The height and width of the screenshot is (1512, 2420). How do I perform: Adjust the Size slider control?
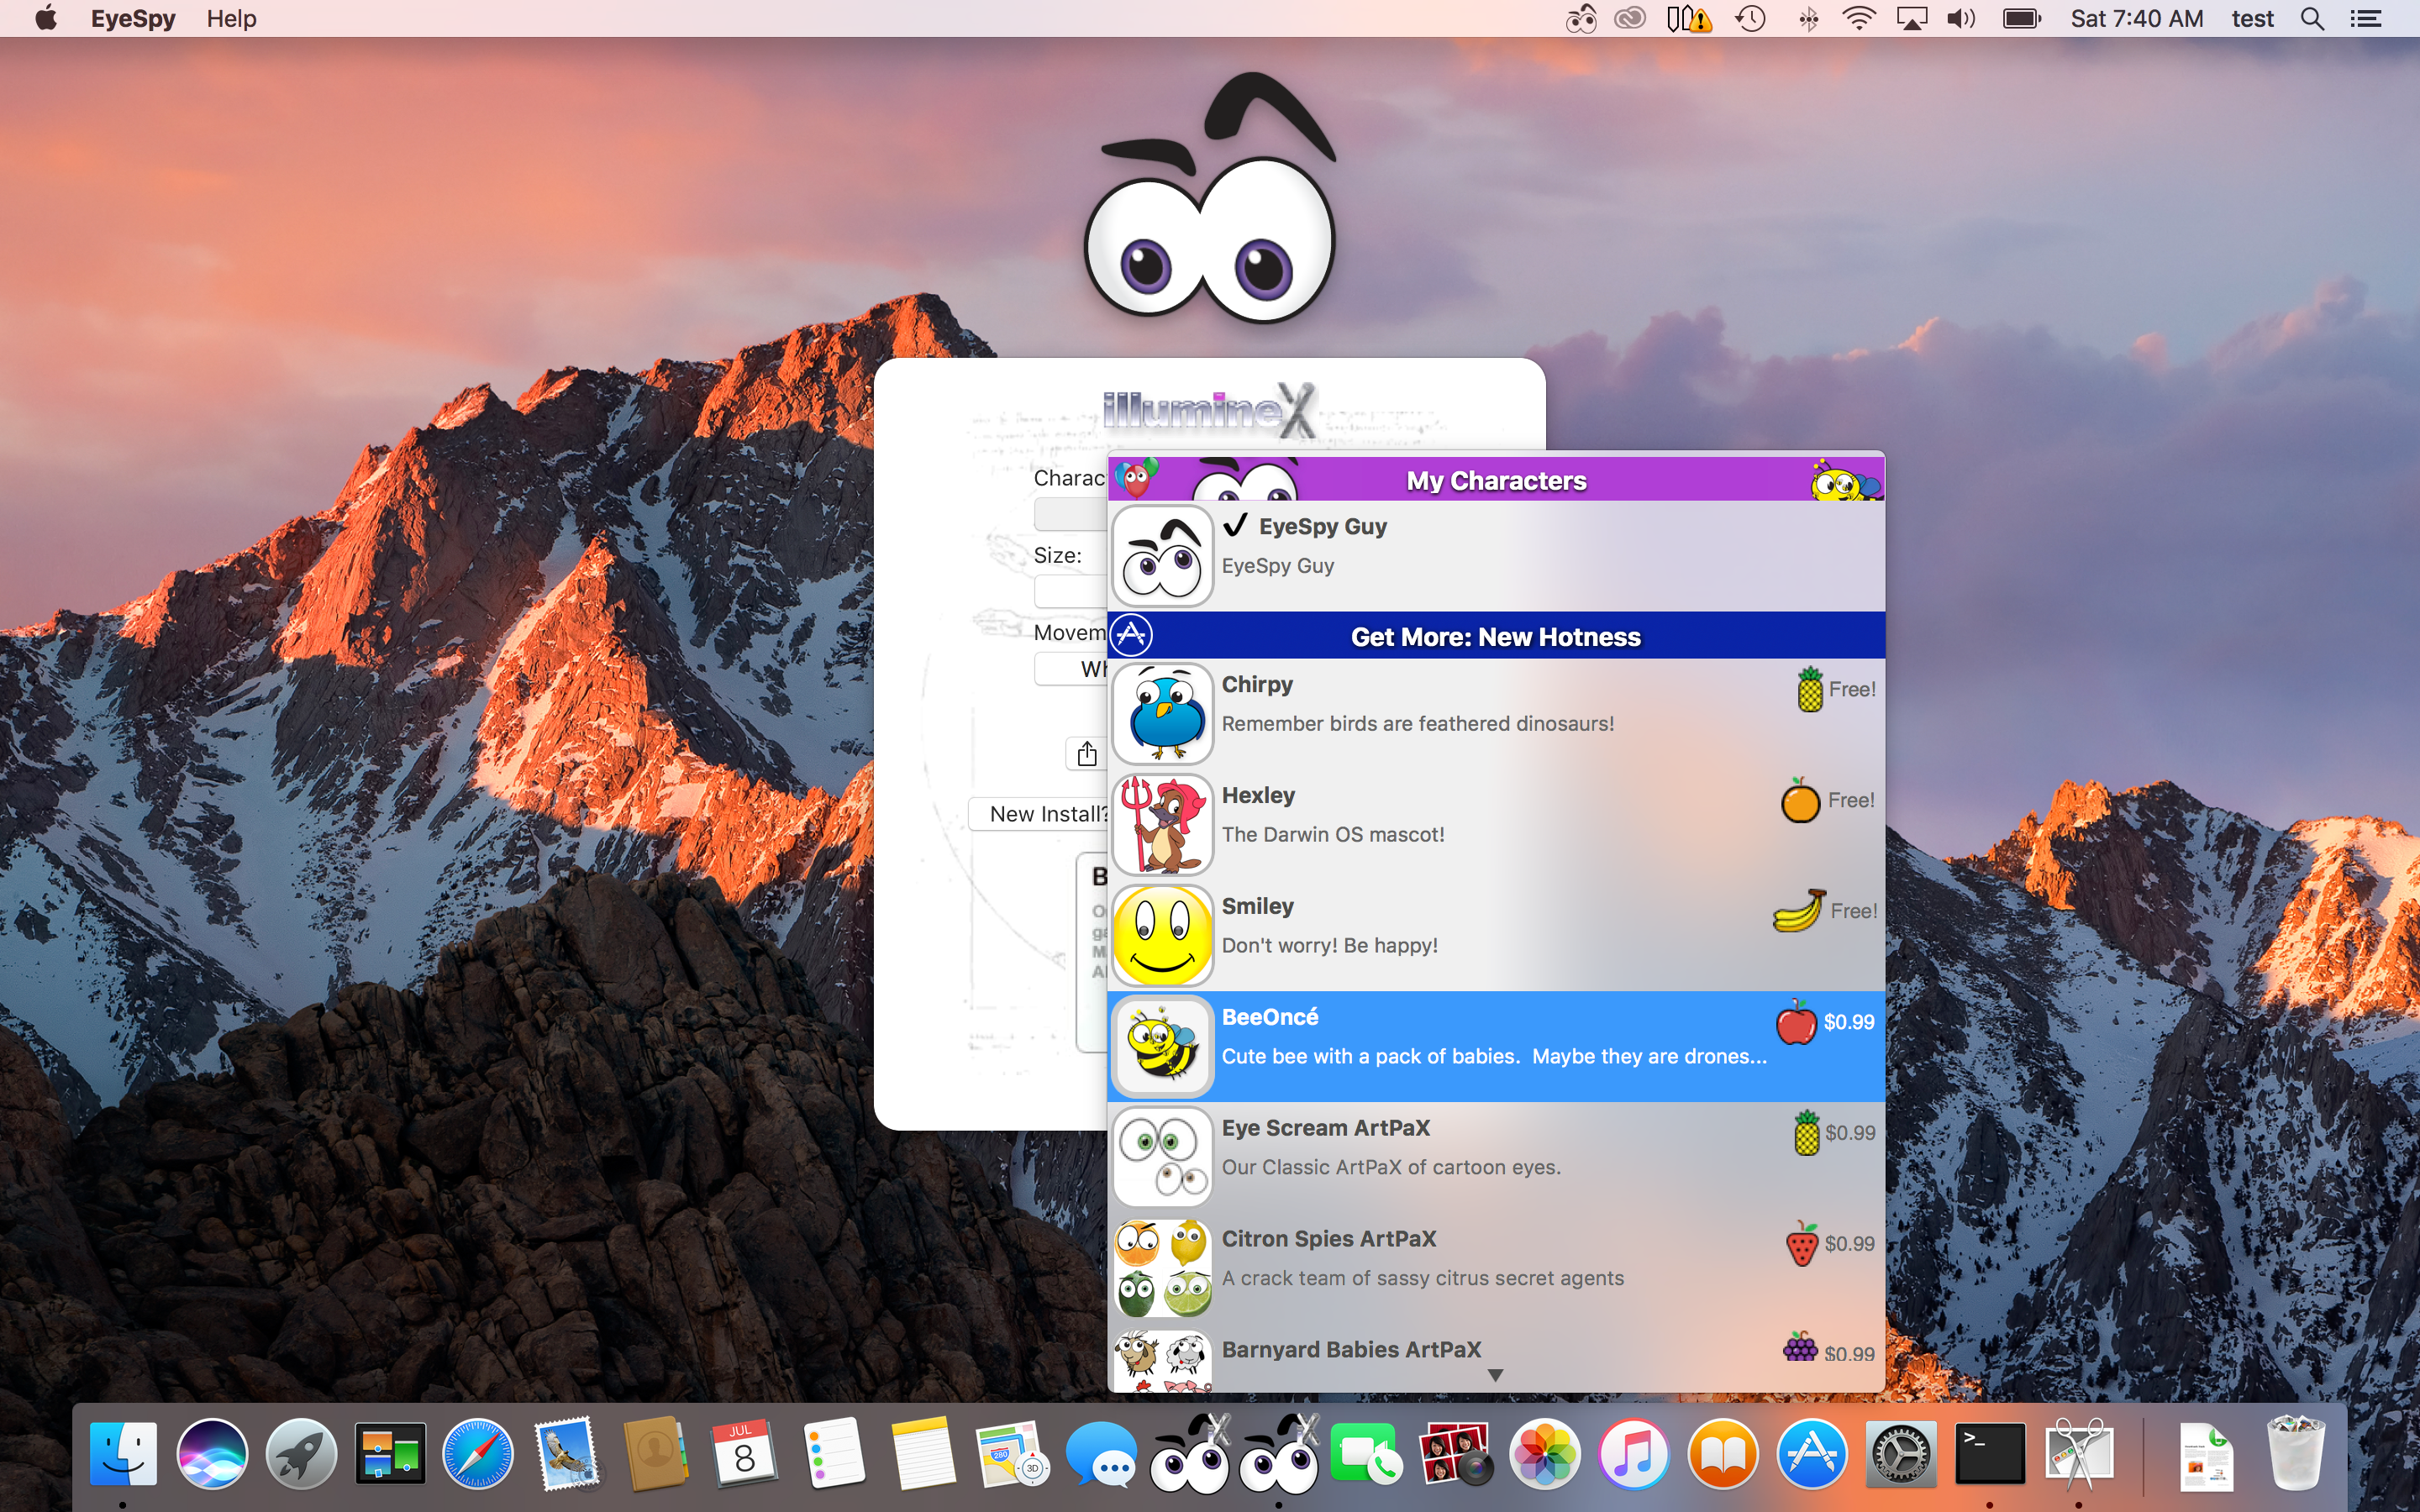click(x=1071, y=591)
